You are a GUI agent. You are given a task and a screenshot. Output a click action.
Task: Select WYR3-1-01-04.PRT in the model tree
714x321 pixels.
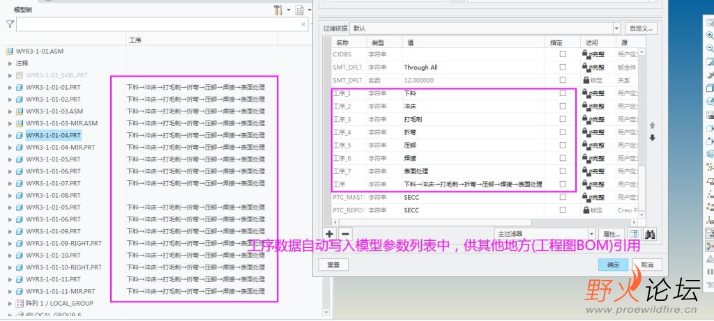pos(53,135)
